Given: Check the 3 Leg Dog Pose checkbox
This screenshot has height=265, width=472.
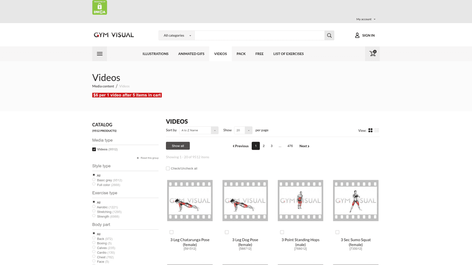Looking at the screenshot, I should [227, 232].
